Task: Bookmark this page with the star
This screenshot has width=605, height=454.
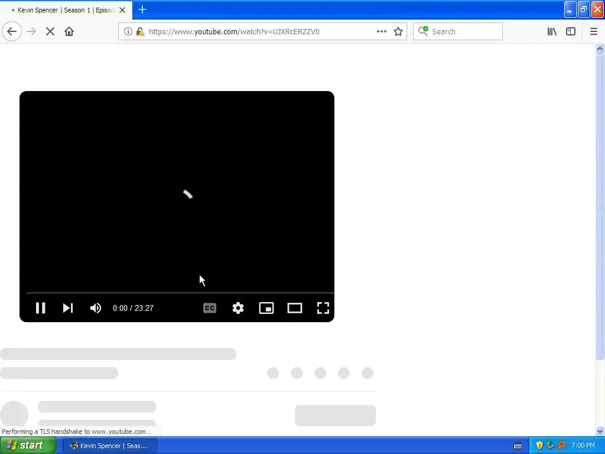Action: [398, 32]
